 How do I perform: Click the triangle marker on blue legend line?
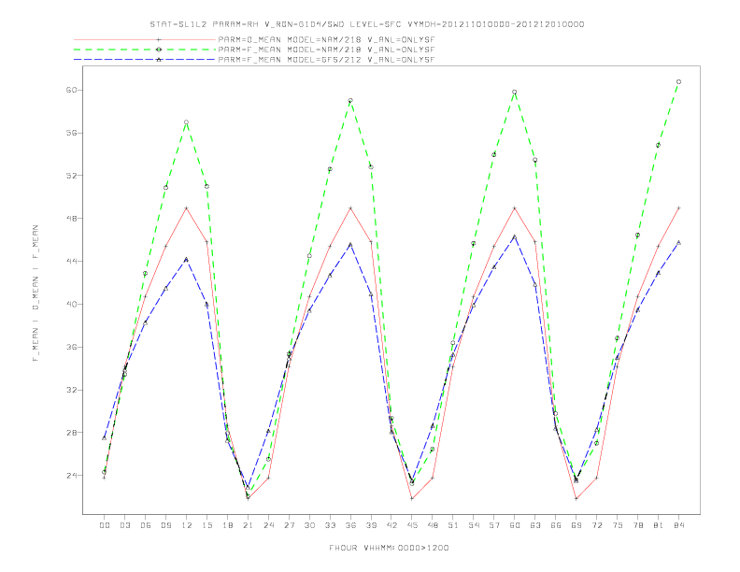coord(159,60)
